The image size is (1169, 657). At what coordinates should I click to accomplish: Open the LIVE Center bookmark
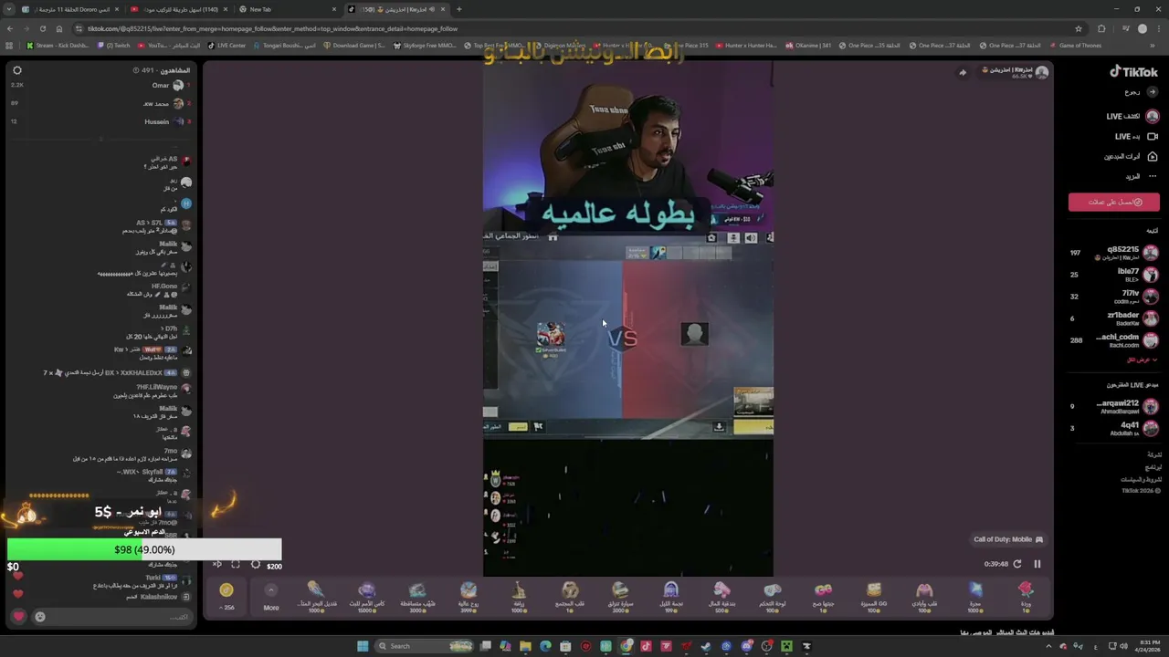coord(226,46)
